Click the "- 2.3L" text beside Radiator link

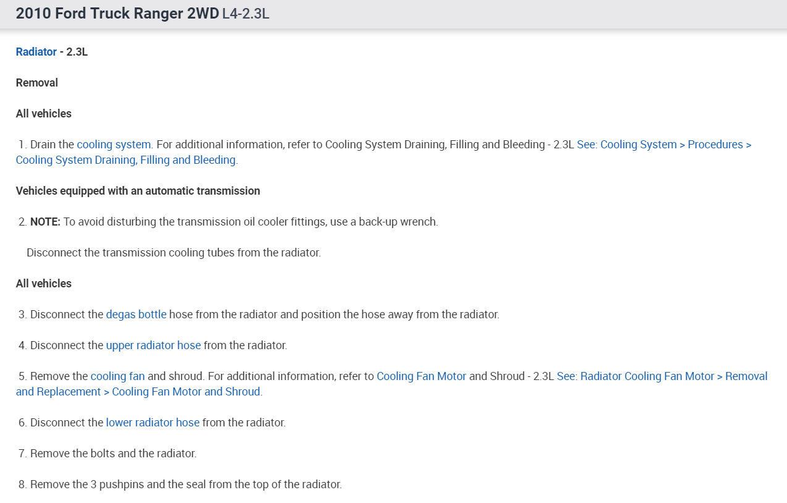click(74, 52)
